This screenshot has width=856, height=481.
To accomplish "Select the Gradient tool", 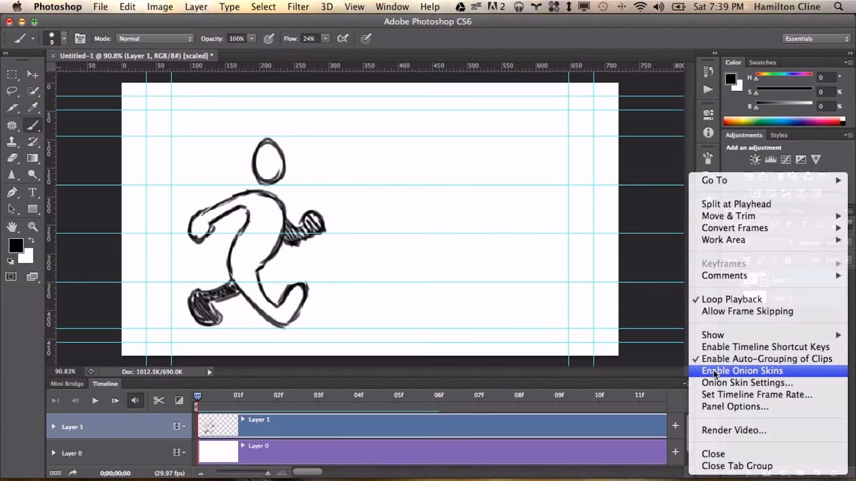I will click(x=32, y=158).
